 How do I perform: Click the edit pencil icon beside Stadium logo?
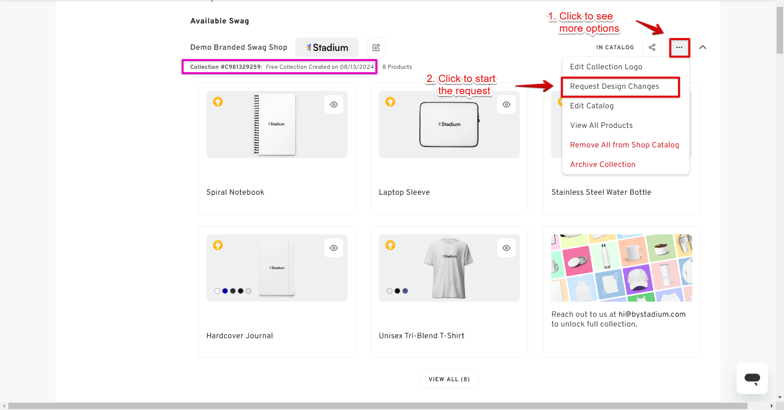point(376,47)
